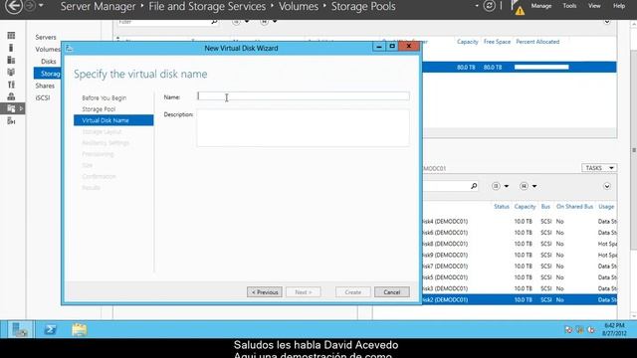Click the Create button in the wizard
637x358 pixels.
(353, 292)
